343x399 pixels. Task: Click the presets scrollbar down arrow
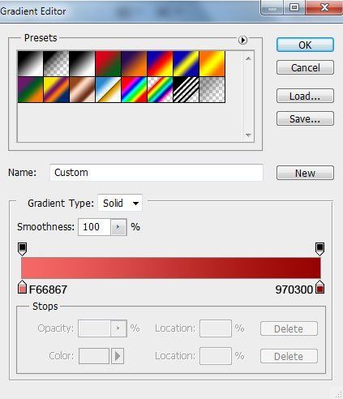[x=248, y=135]
